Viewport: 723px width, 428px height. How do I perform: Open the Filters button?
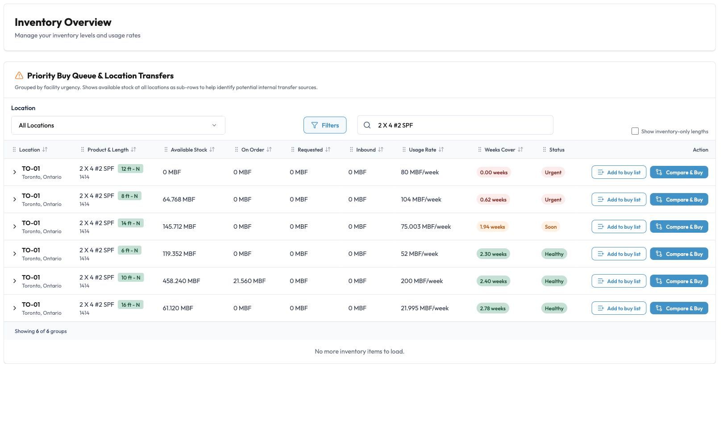(325, 125)
